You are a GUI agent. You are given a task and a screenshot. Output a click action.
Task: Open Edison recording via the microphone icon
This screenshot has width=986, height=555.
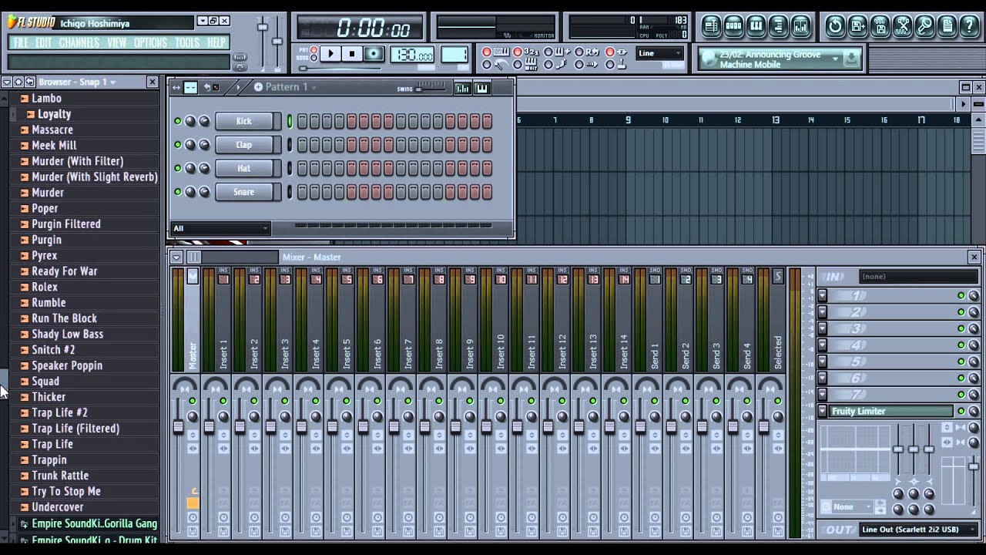[925, 24]
